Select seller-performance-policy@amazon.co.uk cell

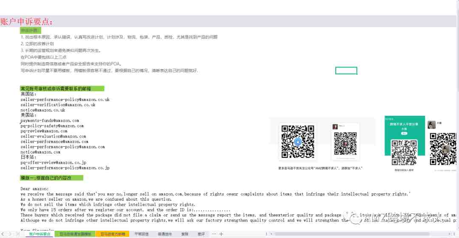[65, 99]
